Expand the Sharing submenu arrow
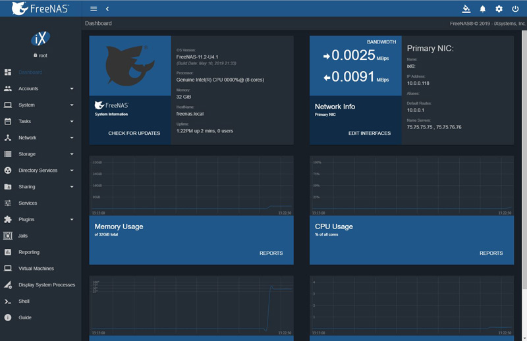The width and height of the screenshot is (527, 341). tap(72, 187)
